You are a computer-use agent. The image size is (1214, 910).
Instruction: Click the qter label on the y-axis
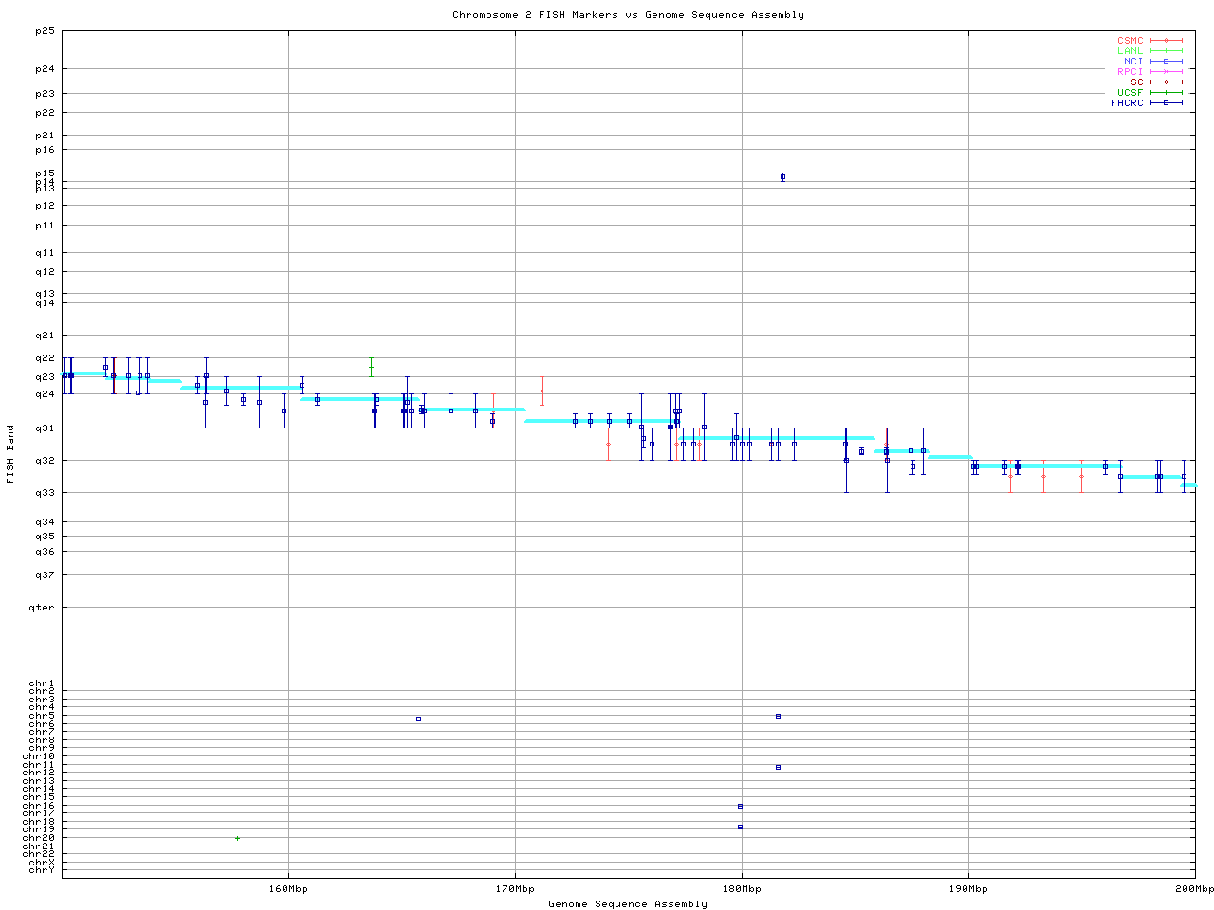point(44,608)
